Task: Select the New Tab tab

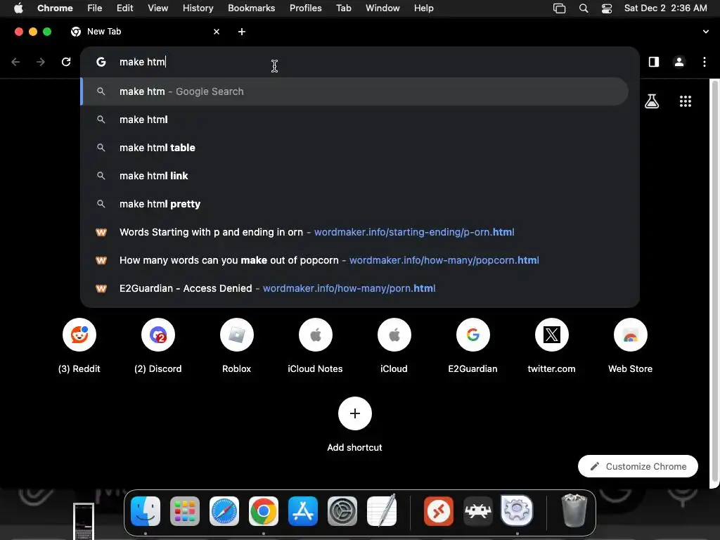Action: 145,32
